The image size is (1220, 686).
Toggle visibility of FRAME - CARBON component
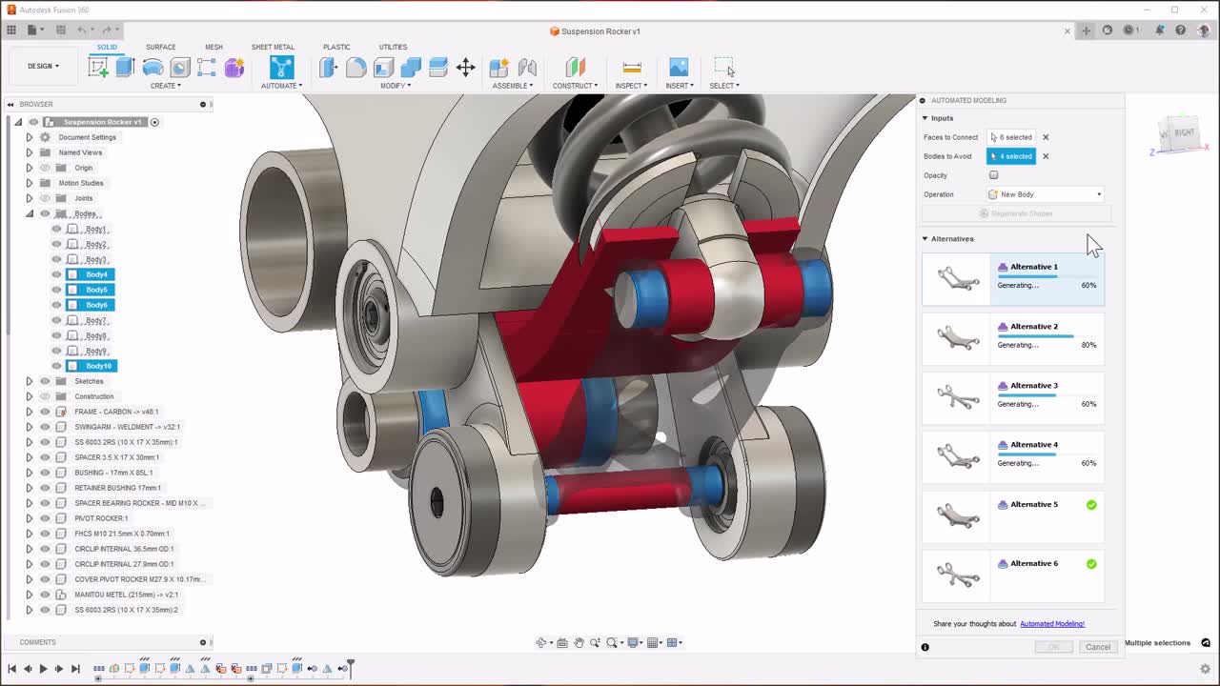[45, 412]
